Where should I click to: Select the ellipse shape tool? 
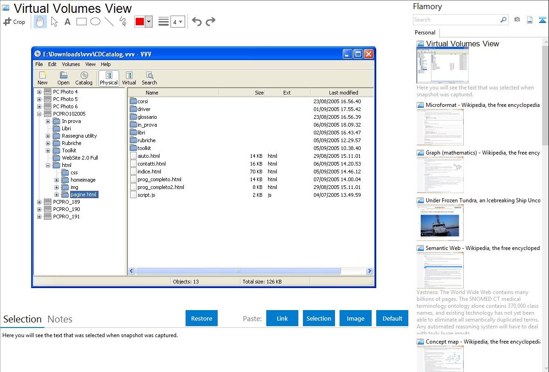[x=95, y=22]
